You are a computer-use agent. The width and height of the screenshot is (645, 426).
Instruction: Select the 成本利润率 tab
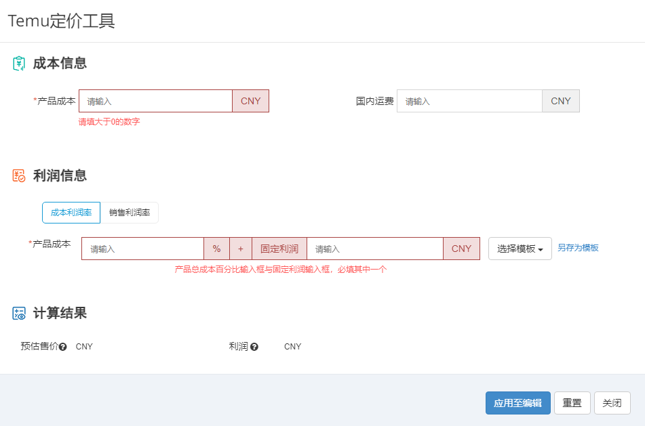pyautogui.click(x=71, y=213)
